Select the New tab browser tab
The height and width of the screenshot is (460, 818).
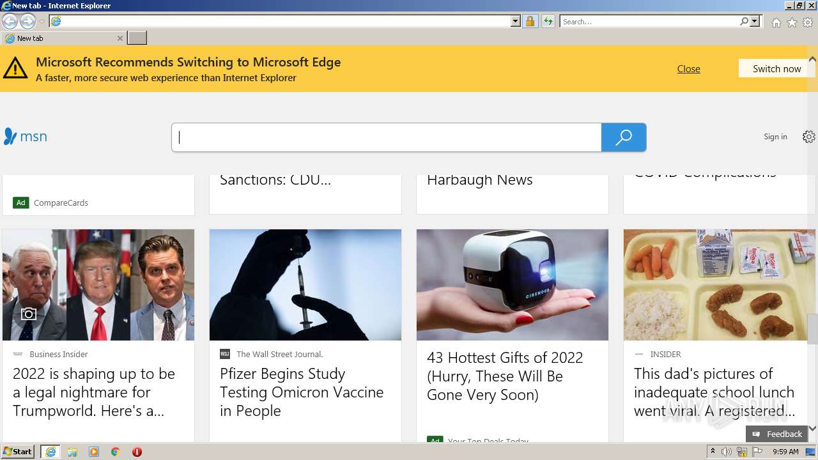tap(63, 38)
